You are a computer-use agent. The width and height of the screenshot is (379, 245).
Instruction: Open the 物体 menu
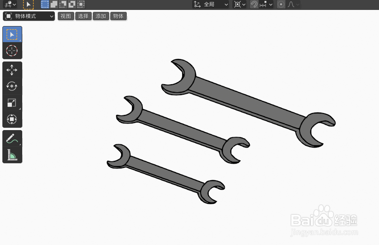click(x=118, y=16)
